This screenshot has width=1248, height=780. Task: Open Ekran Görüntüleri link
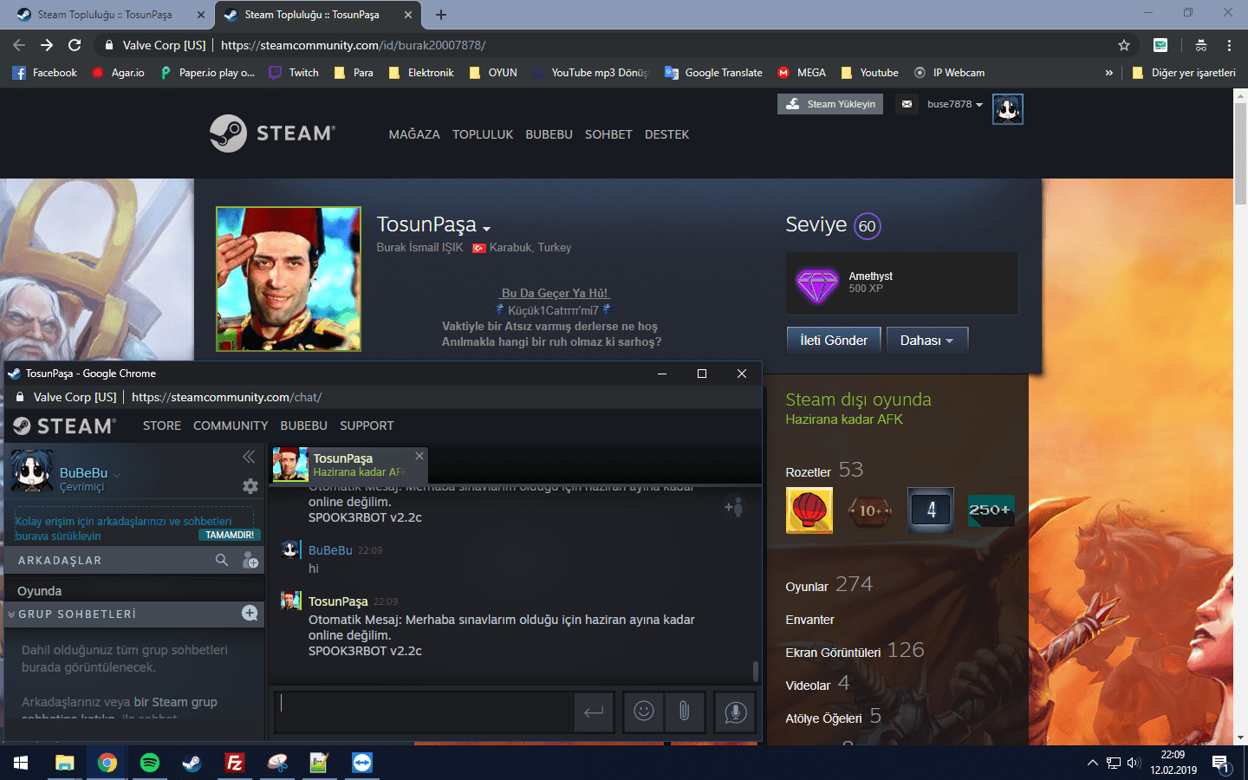[833, 653]
